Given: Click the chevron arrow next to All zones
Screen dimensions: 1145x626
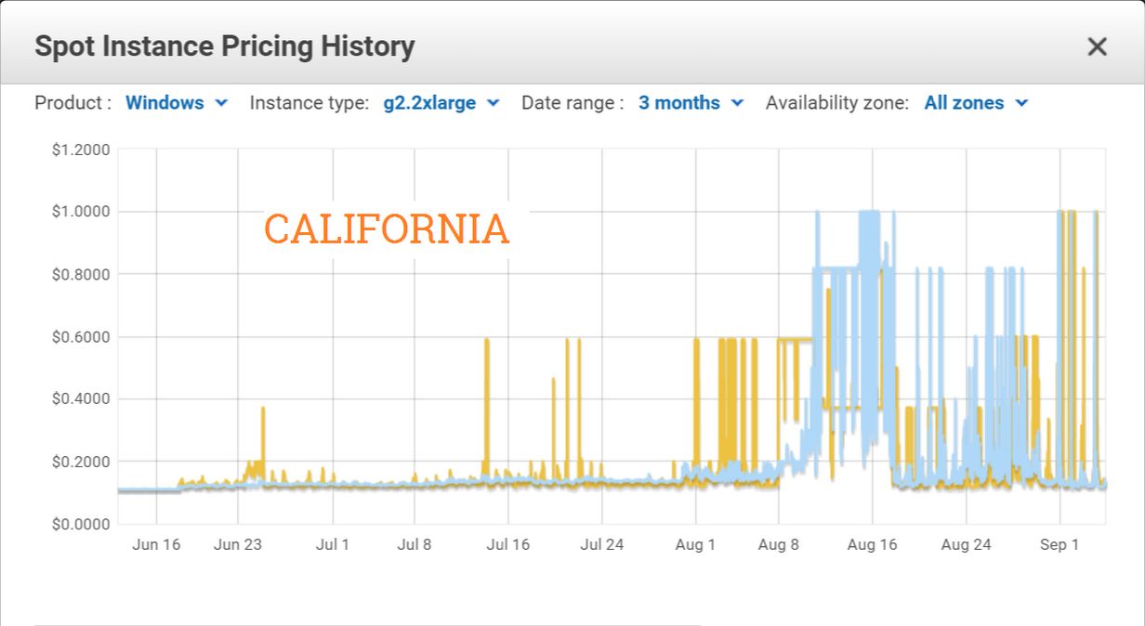Looking at the screenshot, I should click(x=1022, y=103).
